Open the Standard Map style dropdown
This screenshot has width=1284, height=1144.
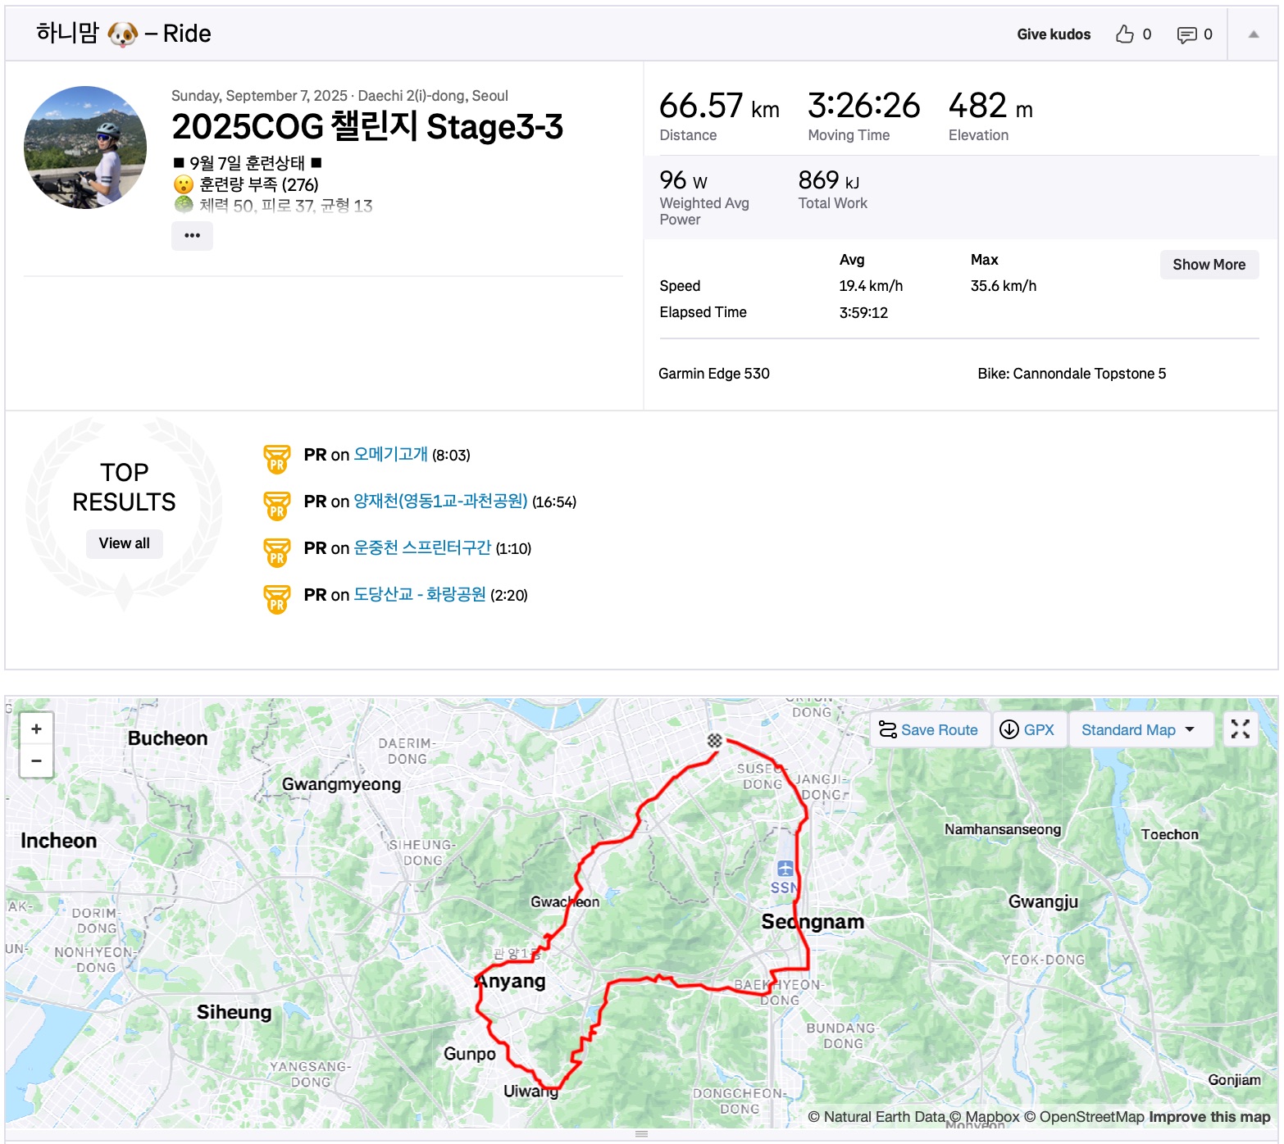1138,729
